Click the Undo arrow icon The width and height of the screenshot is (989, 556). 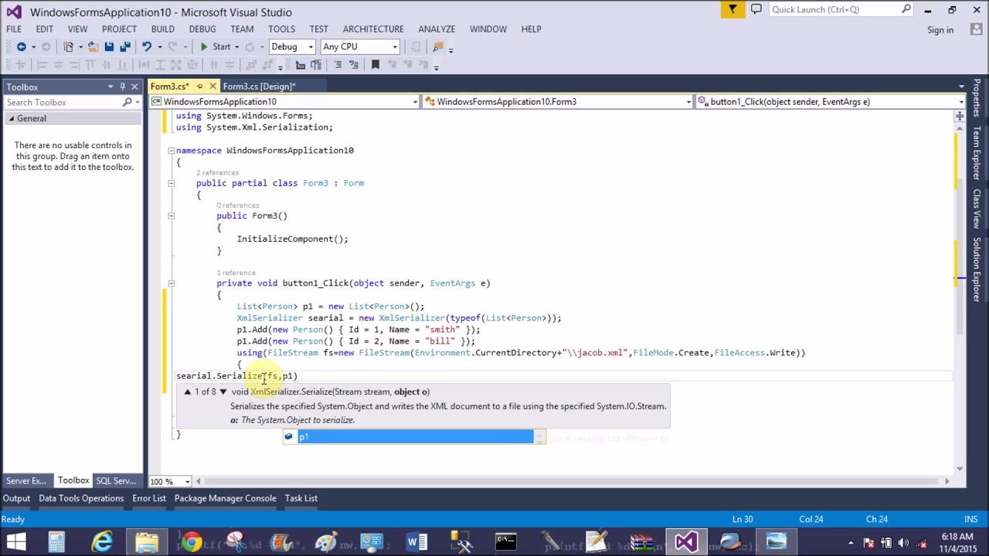(x=146, y=47)
